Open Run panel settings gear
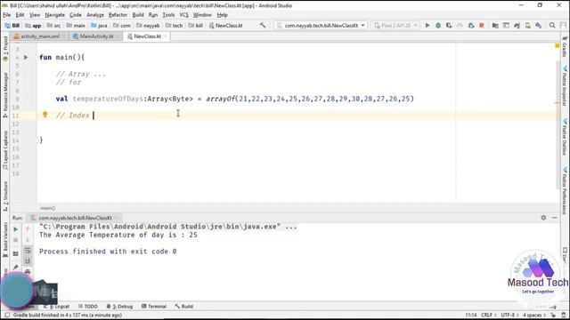The width and height of the screenshot is (570, 320). point(543,218)
